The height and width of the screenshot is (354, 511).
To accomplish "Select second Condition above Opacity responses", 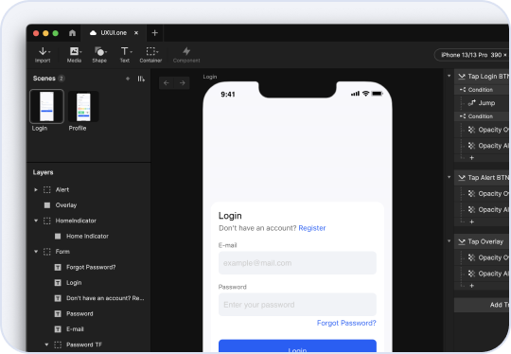I will click(482, 116).
